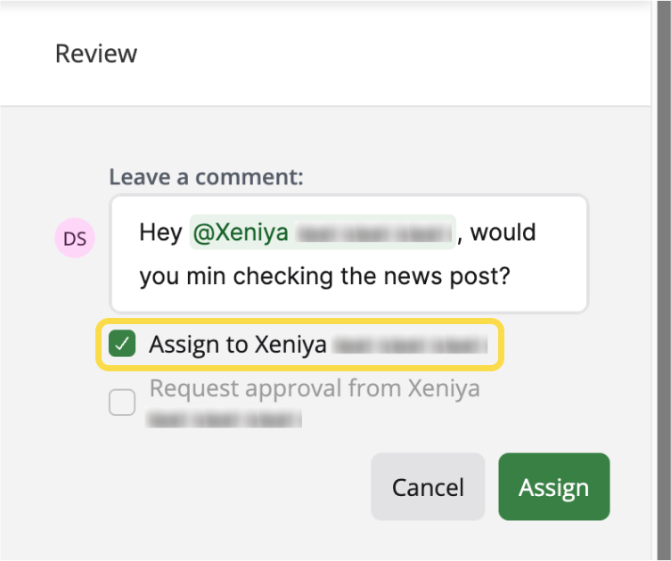
Task: Select the @Xeniya mention in the comment
Action: click(x=323, y=232)
